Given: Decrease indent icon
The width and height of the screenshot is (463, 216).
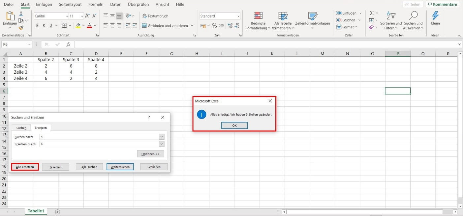Looking at the screenshot, I should pyautogui.click(x=128, y=25).
